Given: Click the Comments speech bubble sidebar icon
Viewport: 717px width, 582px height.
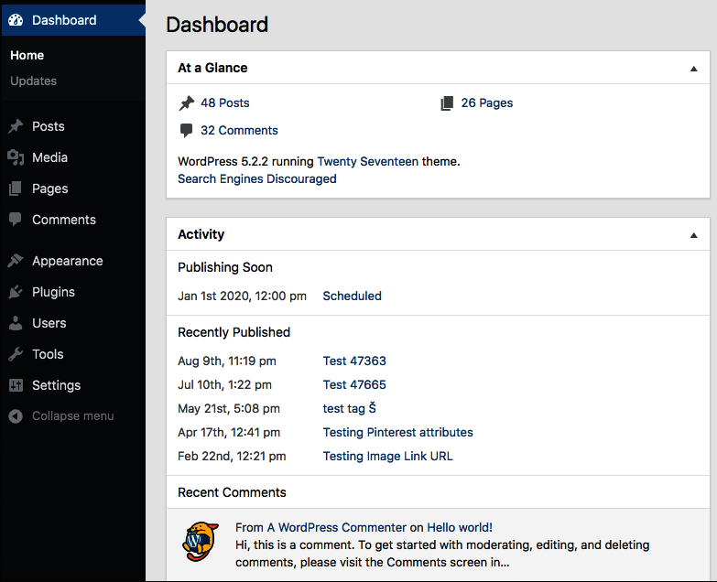Looking at the screenshot, I should 16,220.
